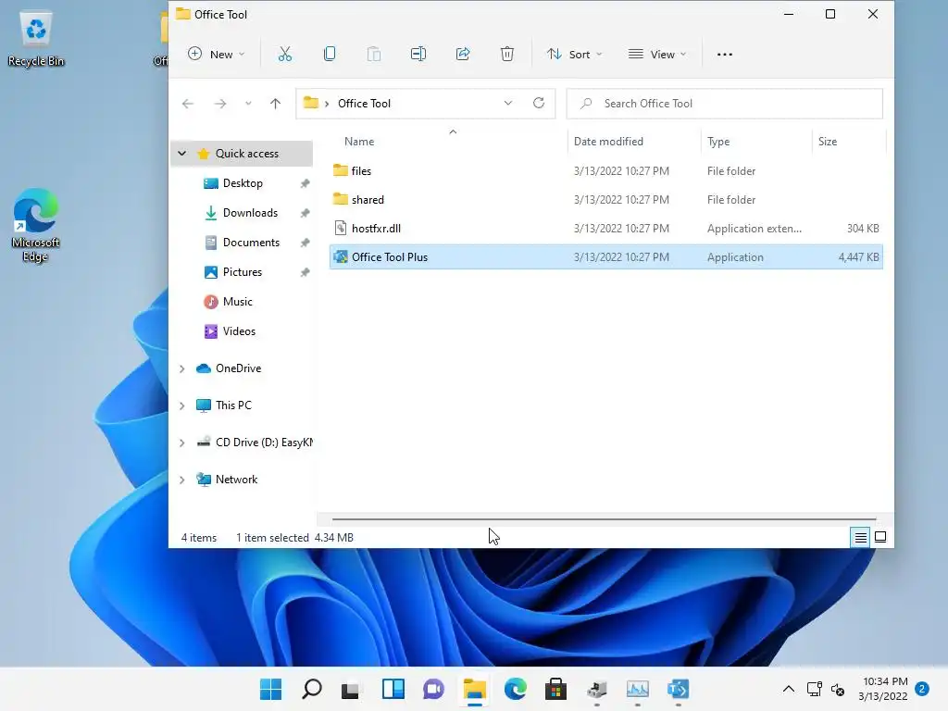Open Pictures in Quick access
The width and height of the screenshot is (948, 711).
point(243,272)
